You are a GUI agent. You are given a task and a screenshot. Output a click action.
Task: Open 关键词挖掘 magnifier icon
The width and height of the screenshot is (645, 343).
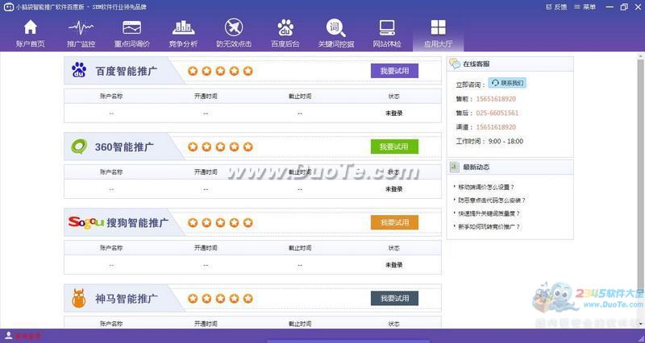(335, 28)
